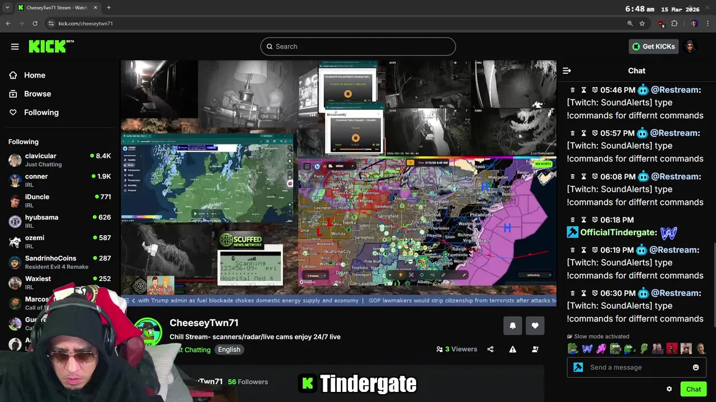The image size is (716, 402).
Task: Click the green Chat send button
Action: (693, 389)
